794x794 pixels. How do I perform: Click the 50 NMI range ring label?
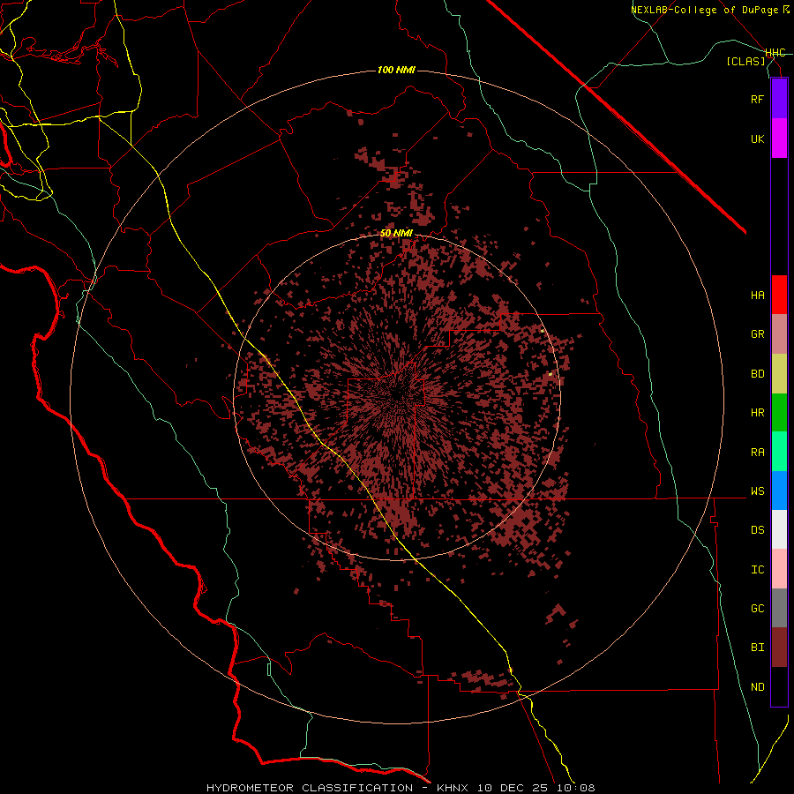point(396,233)
